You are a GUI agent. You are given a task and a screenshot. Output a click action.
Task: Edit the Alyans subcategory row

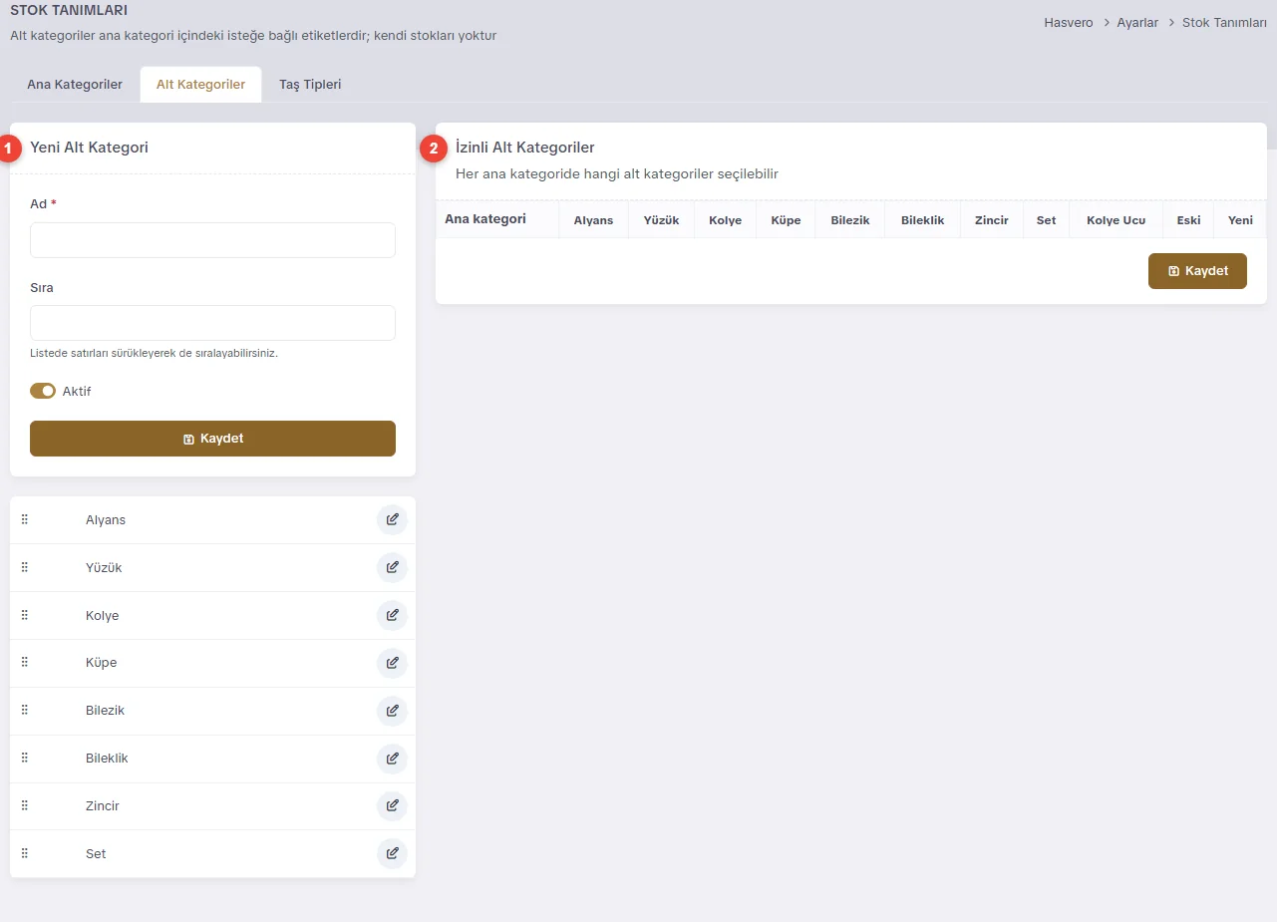point(392,519)
